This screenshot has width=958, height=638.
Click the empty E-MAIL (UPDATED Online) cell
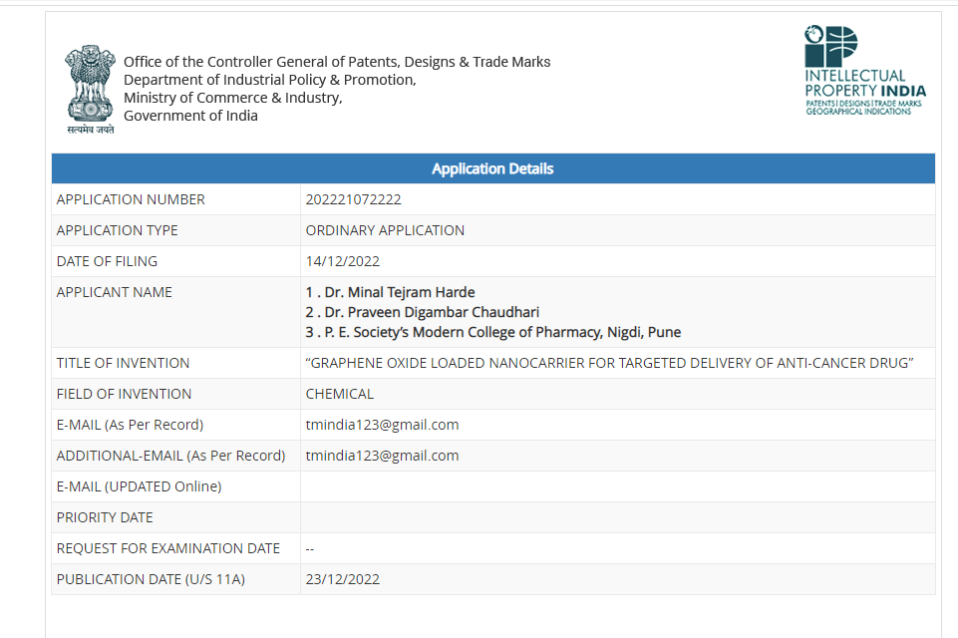618,486
